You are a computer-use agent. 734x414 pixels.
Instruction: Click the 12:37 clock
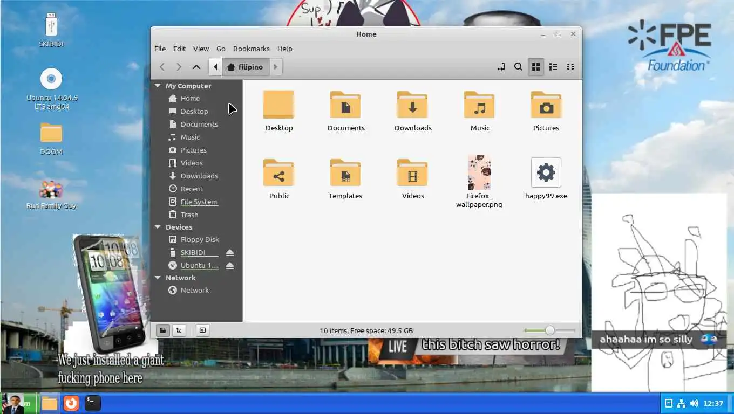tap(713, 403)
